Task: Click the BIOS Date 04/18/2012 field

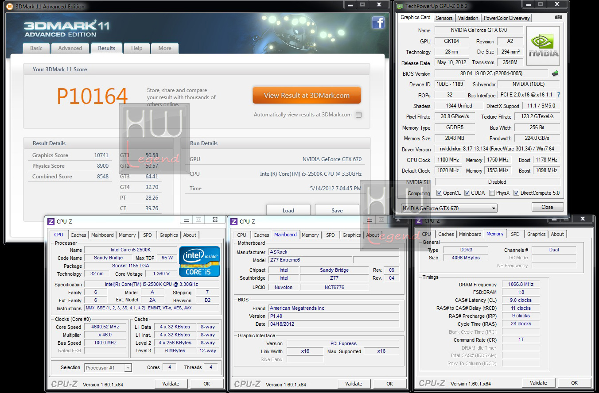Action: [334, 324]
